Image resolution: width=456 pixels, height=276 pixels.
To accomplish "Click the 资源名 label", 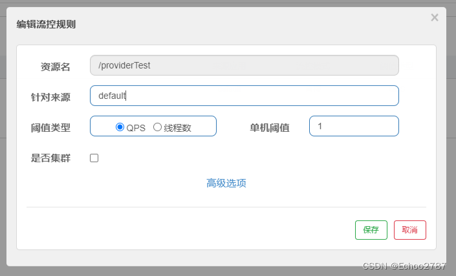I will (x=55, y=67).
